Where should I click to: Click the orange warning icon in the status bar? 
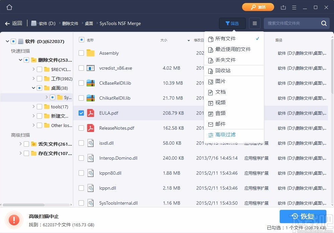click(14, 220)
